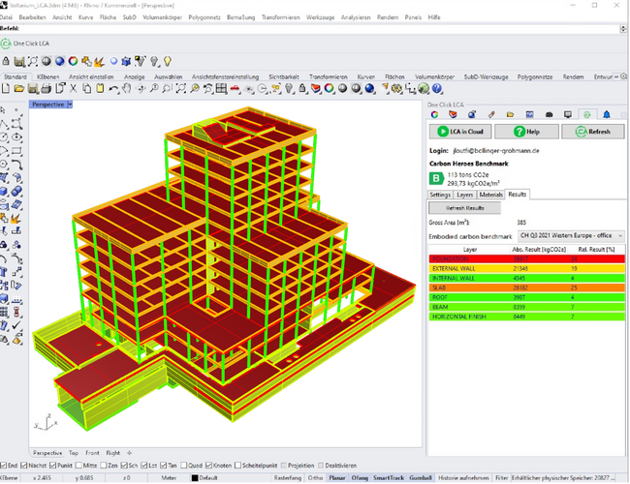Open the command line history dropdown

pos(623,29)
